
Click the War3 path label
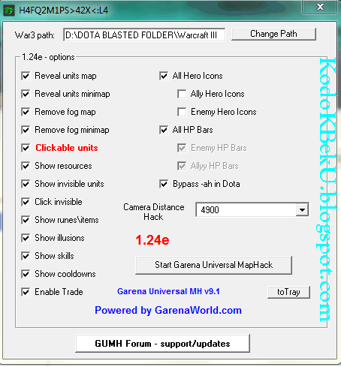tap(35, 35)
